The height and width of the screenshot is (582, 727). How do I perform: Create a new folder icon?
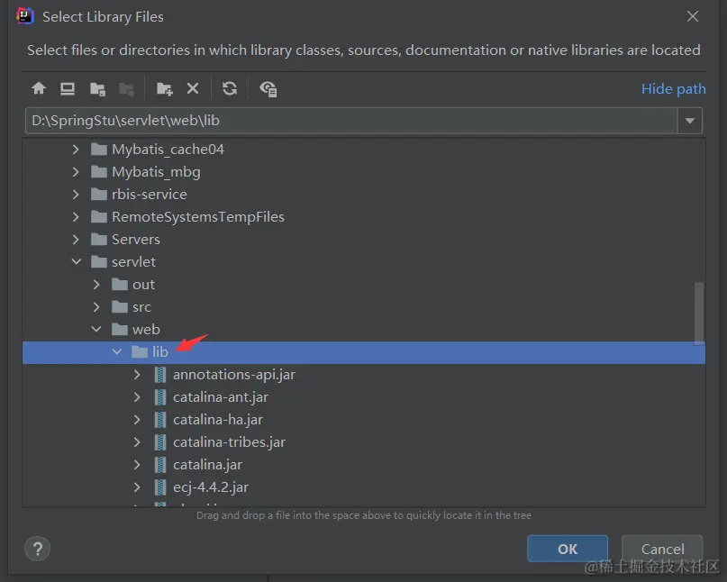pyautogui.click(x=165, y=88)
